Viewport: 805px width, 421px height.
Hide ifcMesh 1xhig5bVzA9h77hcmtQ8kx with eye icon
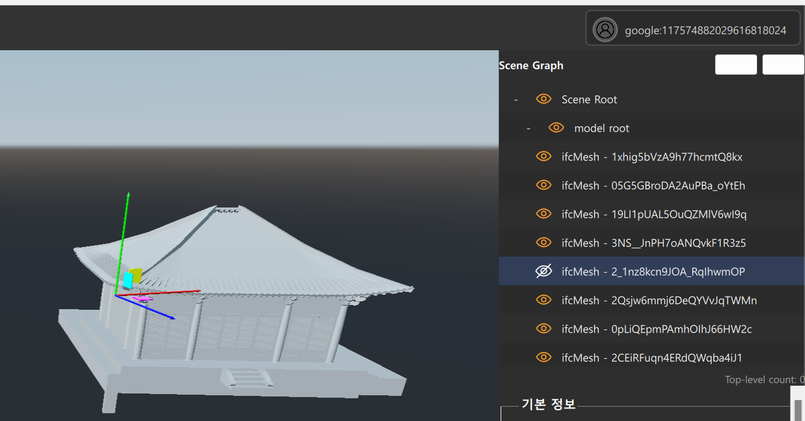coord(543,157)
